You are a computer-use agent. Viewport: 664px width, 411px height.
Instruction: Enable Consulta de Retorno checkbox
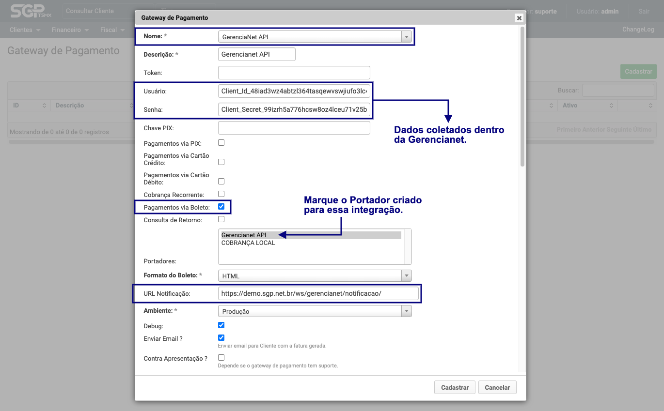221,219
